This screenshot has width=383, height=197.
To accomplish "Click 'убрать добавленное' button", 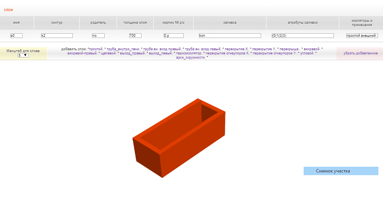I will click(360, 53).
